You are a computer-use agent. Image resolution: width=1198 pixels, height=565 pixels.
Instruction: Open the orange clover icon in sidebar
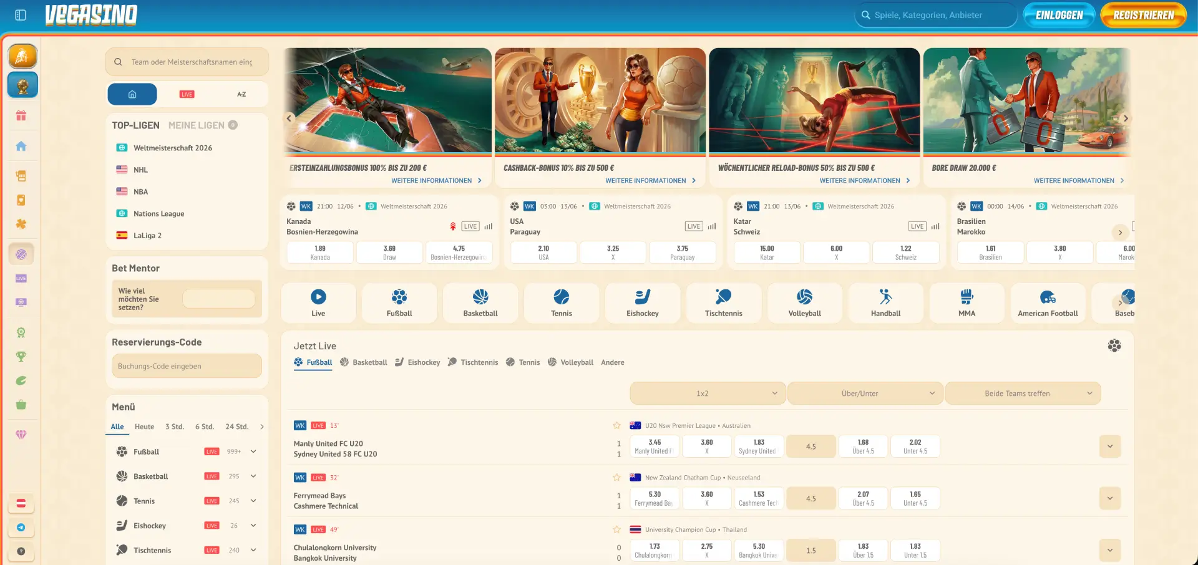coord(21,224)
